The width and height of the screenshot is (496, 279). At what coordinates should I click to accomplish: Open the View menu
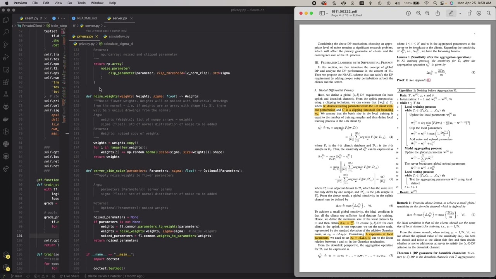coord(58,3)
